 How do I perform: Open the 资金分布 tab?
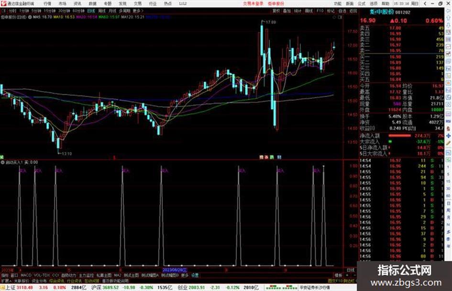pyautogui.click(x=39, y=280)
